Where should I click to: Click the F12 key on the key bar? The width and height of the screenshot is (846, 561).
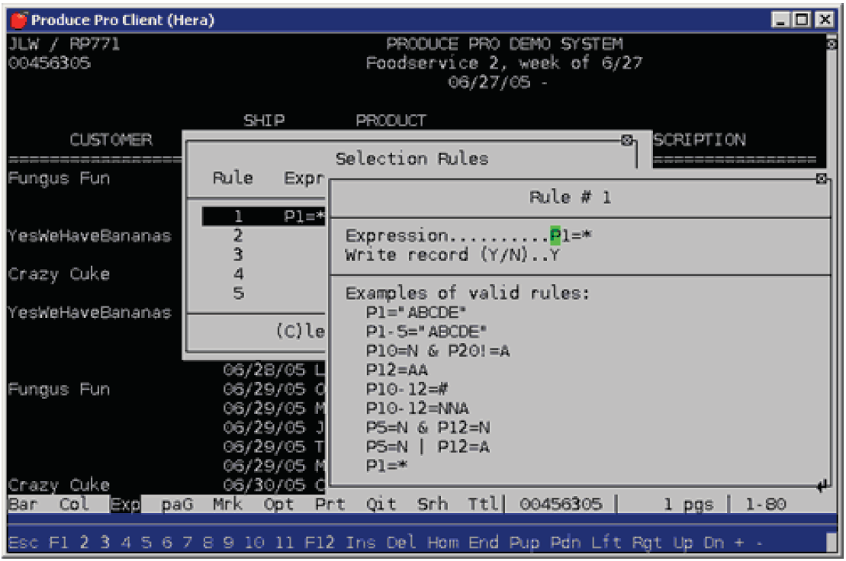pyautogui.click(x=320, y=542)
